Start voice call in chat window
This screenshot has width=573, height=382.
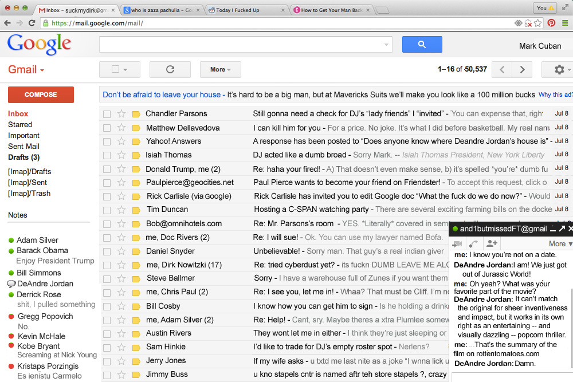(474, 243)
